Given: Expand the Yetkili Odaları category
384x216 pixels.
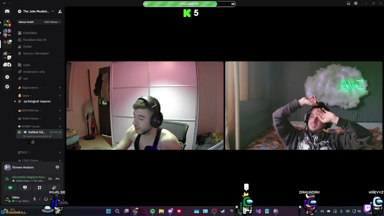Looking at the screenshot, I should pos(30,118).
